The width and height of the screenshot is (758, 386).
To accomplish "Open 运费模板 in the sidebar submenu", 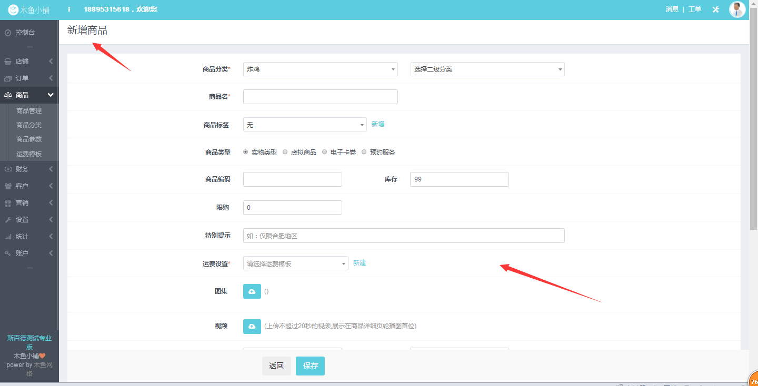I will (29, 154).
